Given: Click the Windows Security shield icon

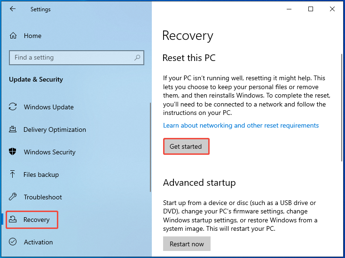Looking at the screenshot, I should 13,152.
